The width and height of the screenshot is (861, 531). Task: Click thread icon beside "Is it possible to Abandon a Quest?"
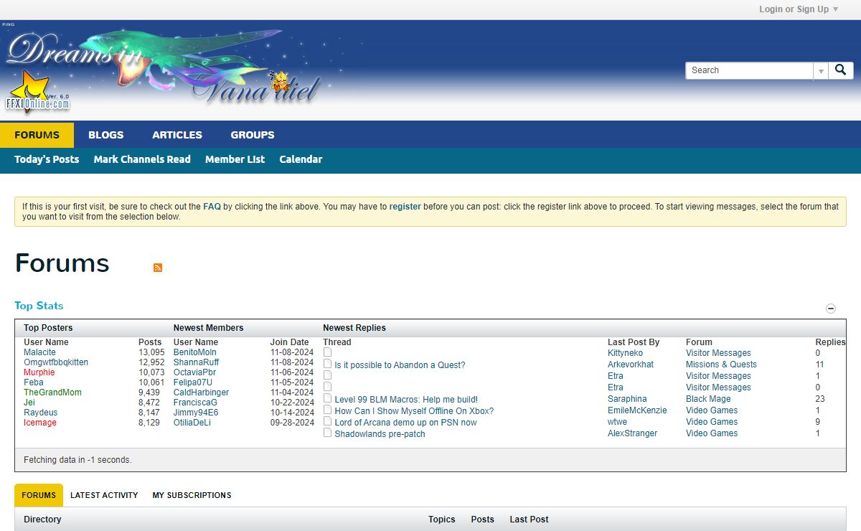click(x=327, y=364)
